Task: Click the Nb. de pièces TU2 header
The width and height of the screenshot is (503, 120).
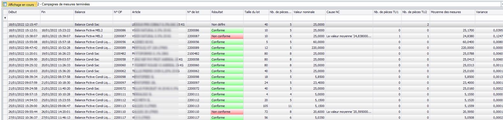Action: click(x=415, y=12)
